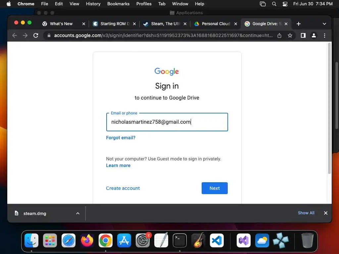Open the Bookmarks menu
This screenshot has width=339, height=254.
click(x=119, y=4)
